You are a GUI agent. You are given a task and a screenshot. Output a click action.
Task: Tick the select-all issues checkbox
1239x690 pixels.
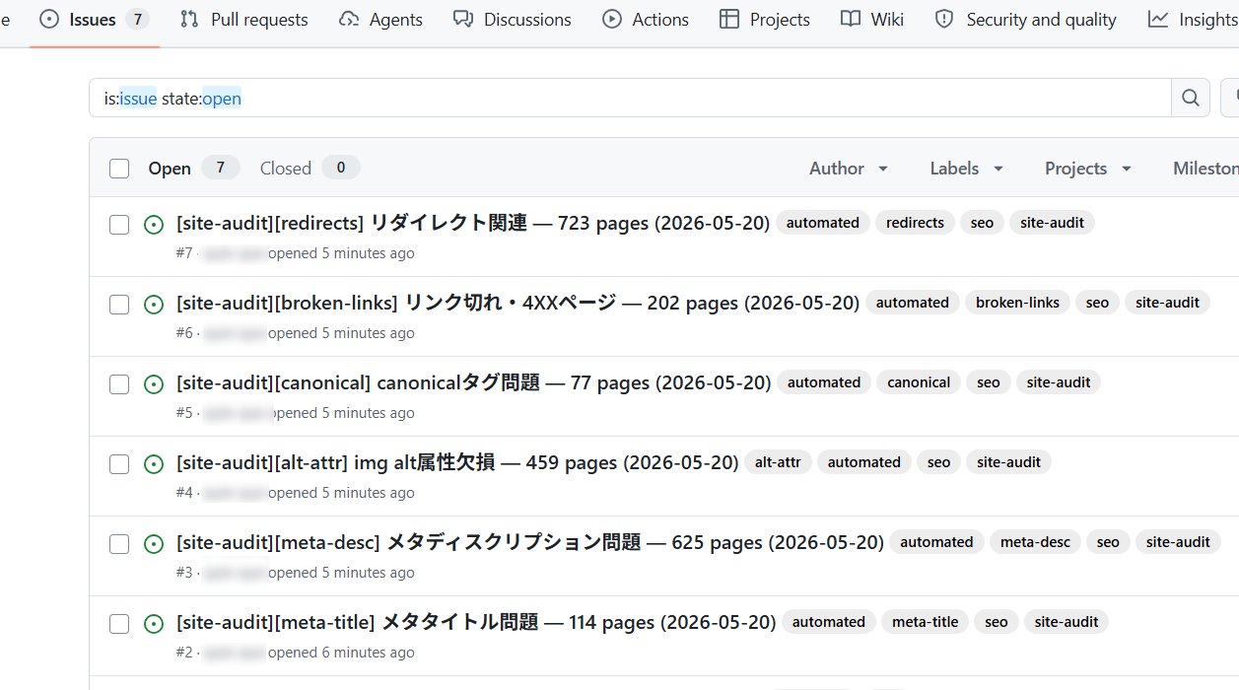pos(119,169)
